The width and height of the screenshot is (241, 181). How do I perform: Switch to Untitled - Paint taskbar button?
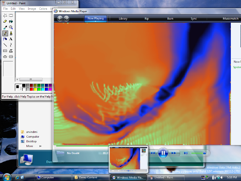tap(166, 177)
